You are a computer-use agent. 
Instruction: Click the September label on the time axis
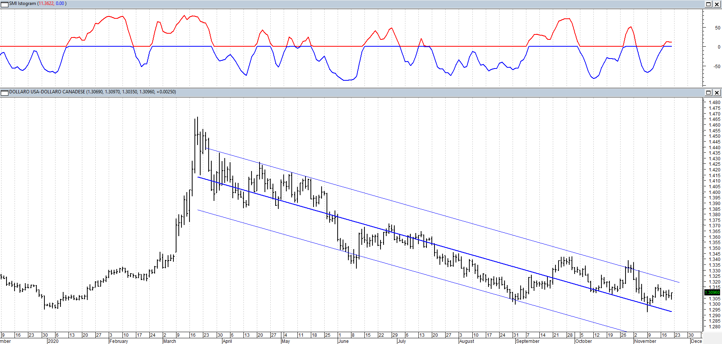coord(528,341)
